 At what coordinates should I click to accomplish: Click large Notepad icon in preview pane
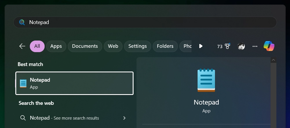206,81
